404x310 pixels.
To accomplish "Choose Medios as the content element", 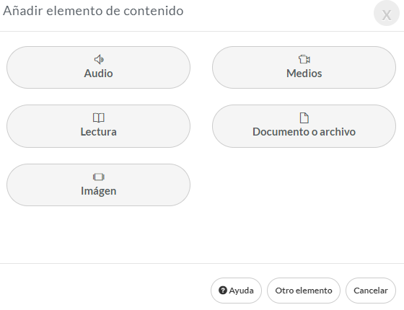I will (304, 68).
